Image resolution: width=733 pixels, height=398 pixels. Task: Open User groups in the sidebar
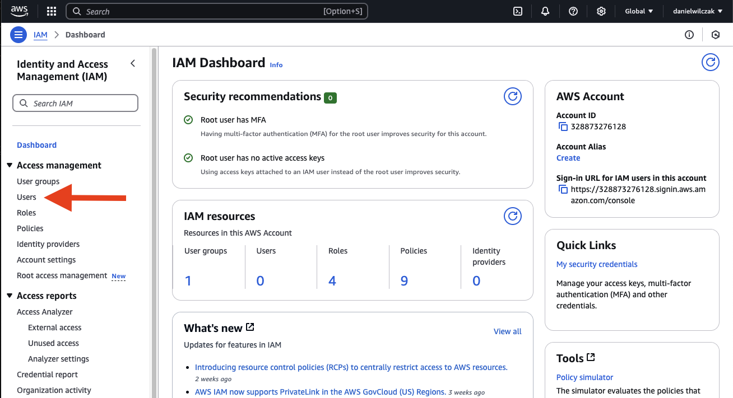pyautogui.click(x=38, y=181)
